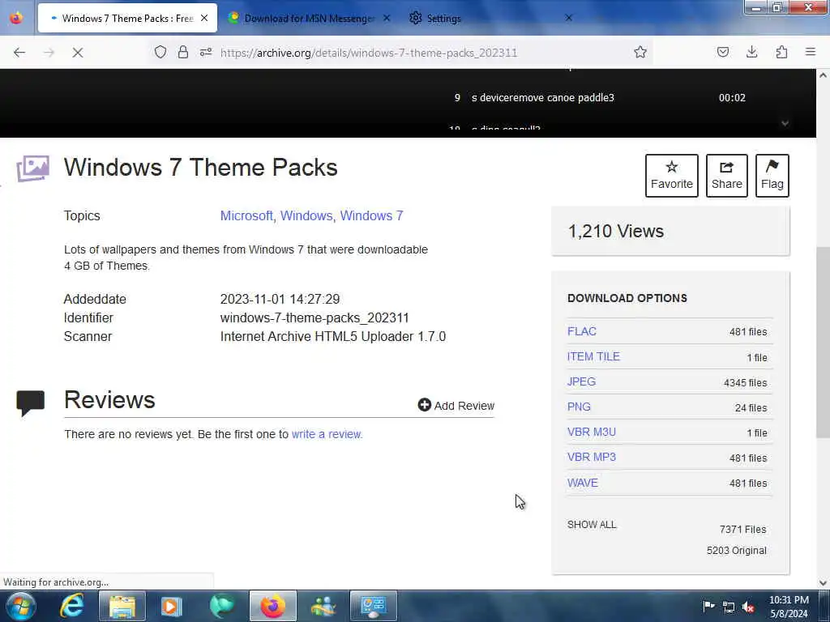Open PNG download option
This screenshot has height=622, width=830.
click(579, 407)
